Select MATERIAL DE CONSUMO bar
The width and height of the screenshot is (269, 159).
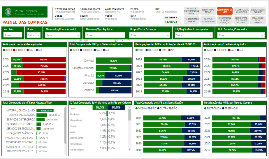[x=44, y=111]
